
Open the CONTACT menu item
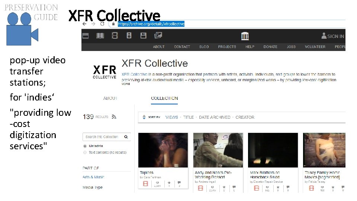182,47
